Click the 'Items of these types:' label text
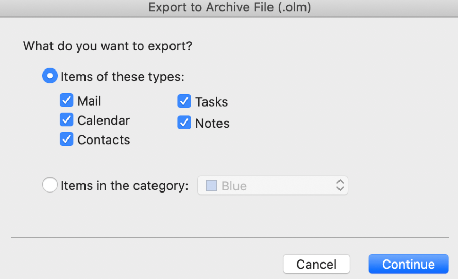 (x=123, y=77)
